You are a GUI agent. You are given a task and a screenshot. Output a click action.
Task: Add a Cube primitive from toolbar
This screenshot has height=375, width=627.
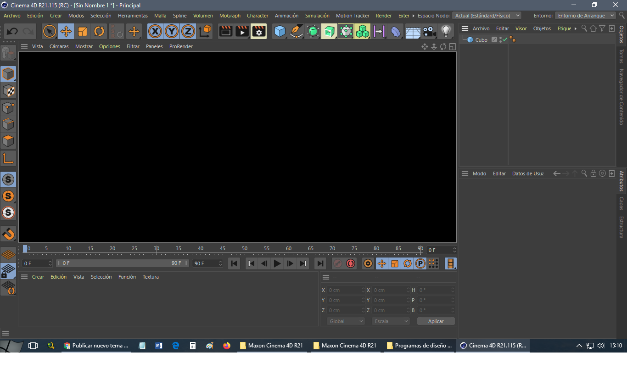pyautogui.click(x=280, y=32)
